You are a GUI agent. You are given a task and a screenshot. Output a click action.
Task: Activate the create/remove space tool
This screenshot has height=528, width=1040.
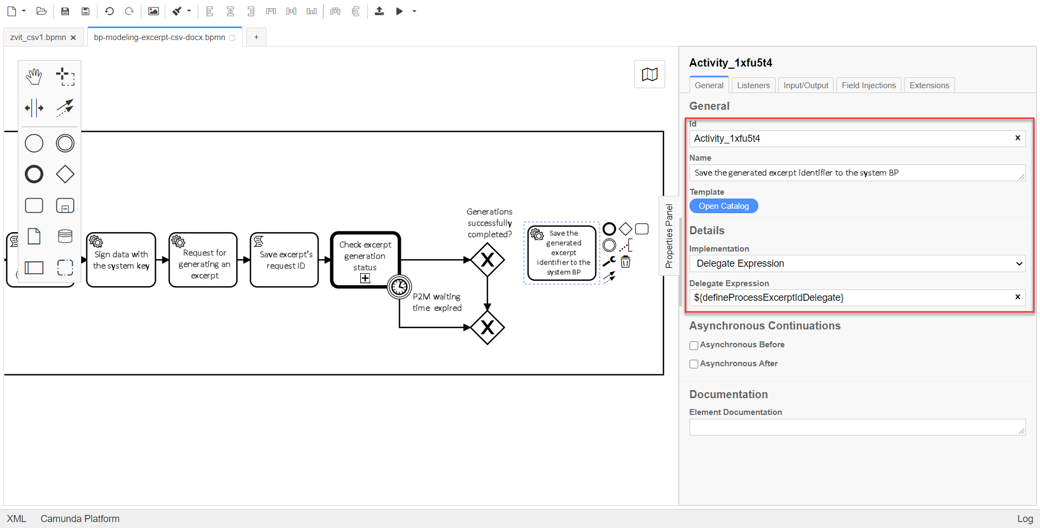[x=34, y=108]
